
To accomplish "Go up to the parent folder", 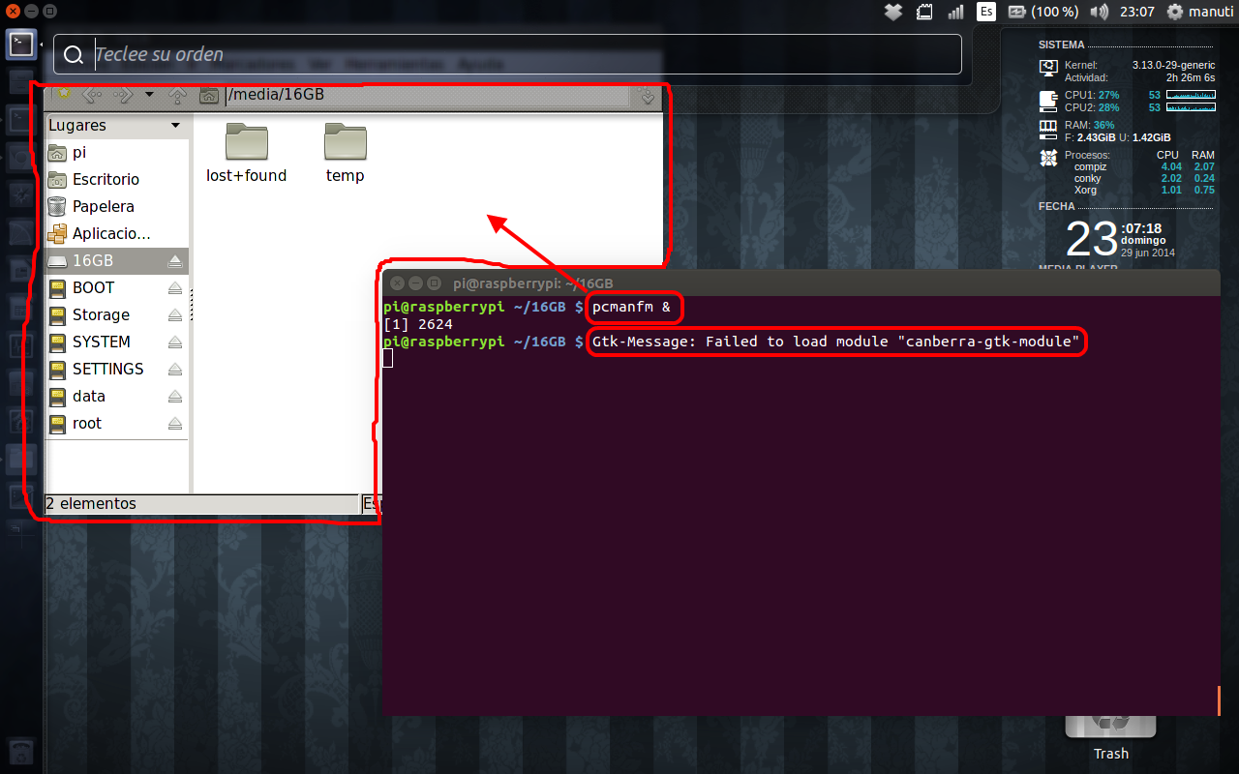I will [177, 95].
